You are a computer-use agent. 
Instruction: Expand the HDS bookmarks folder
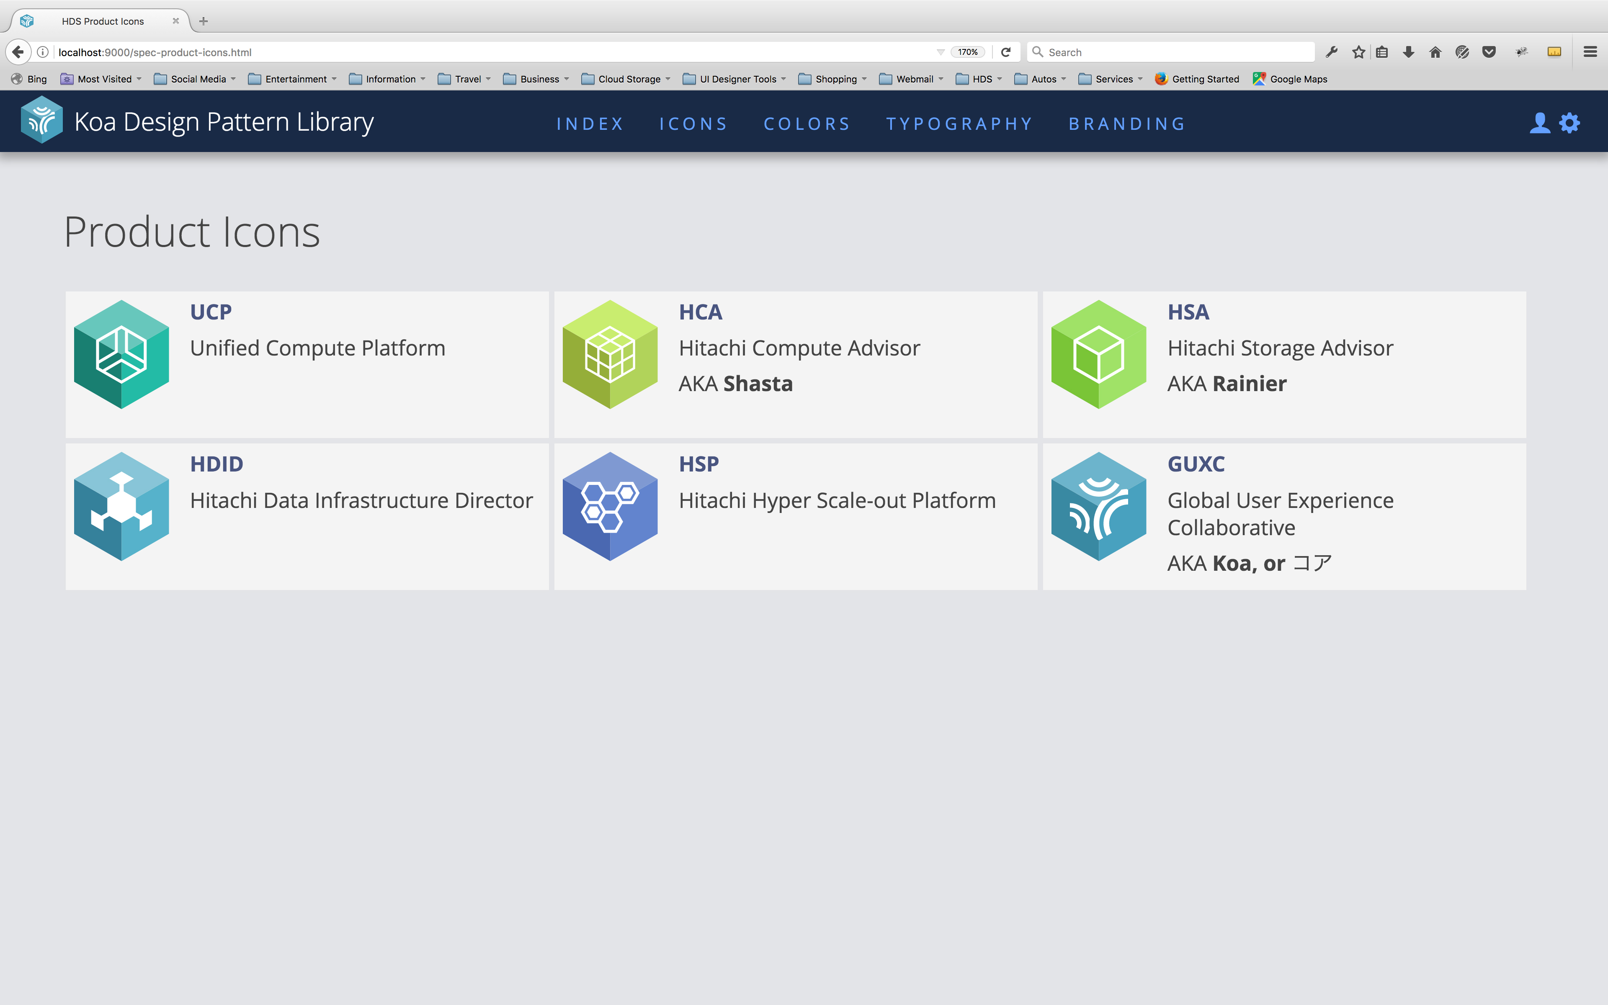coord(979,79)
